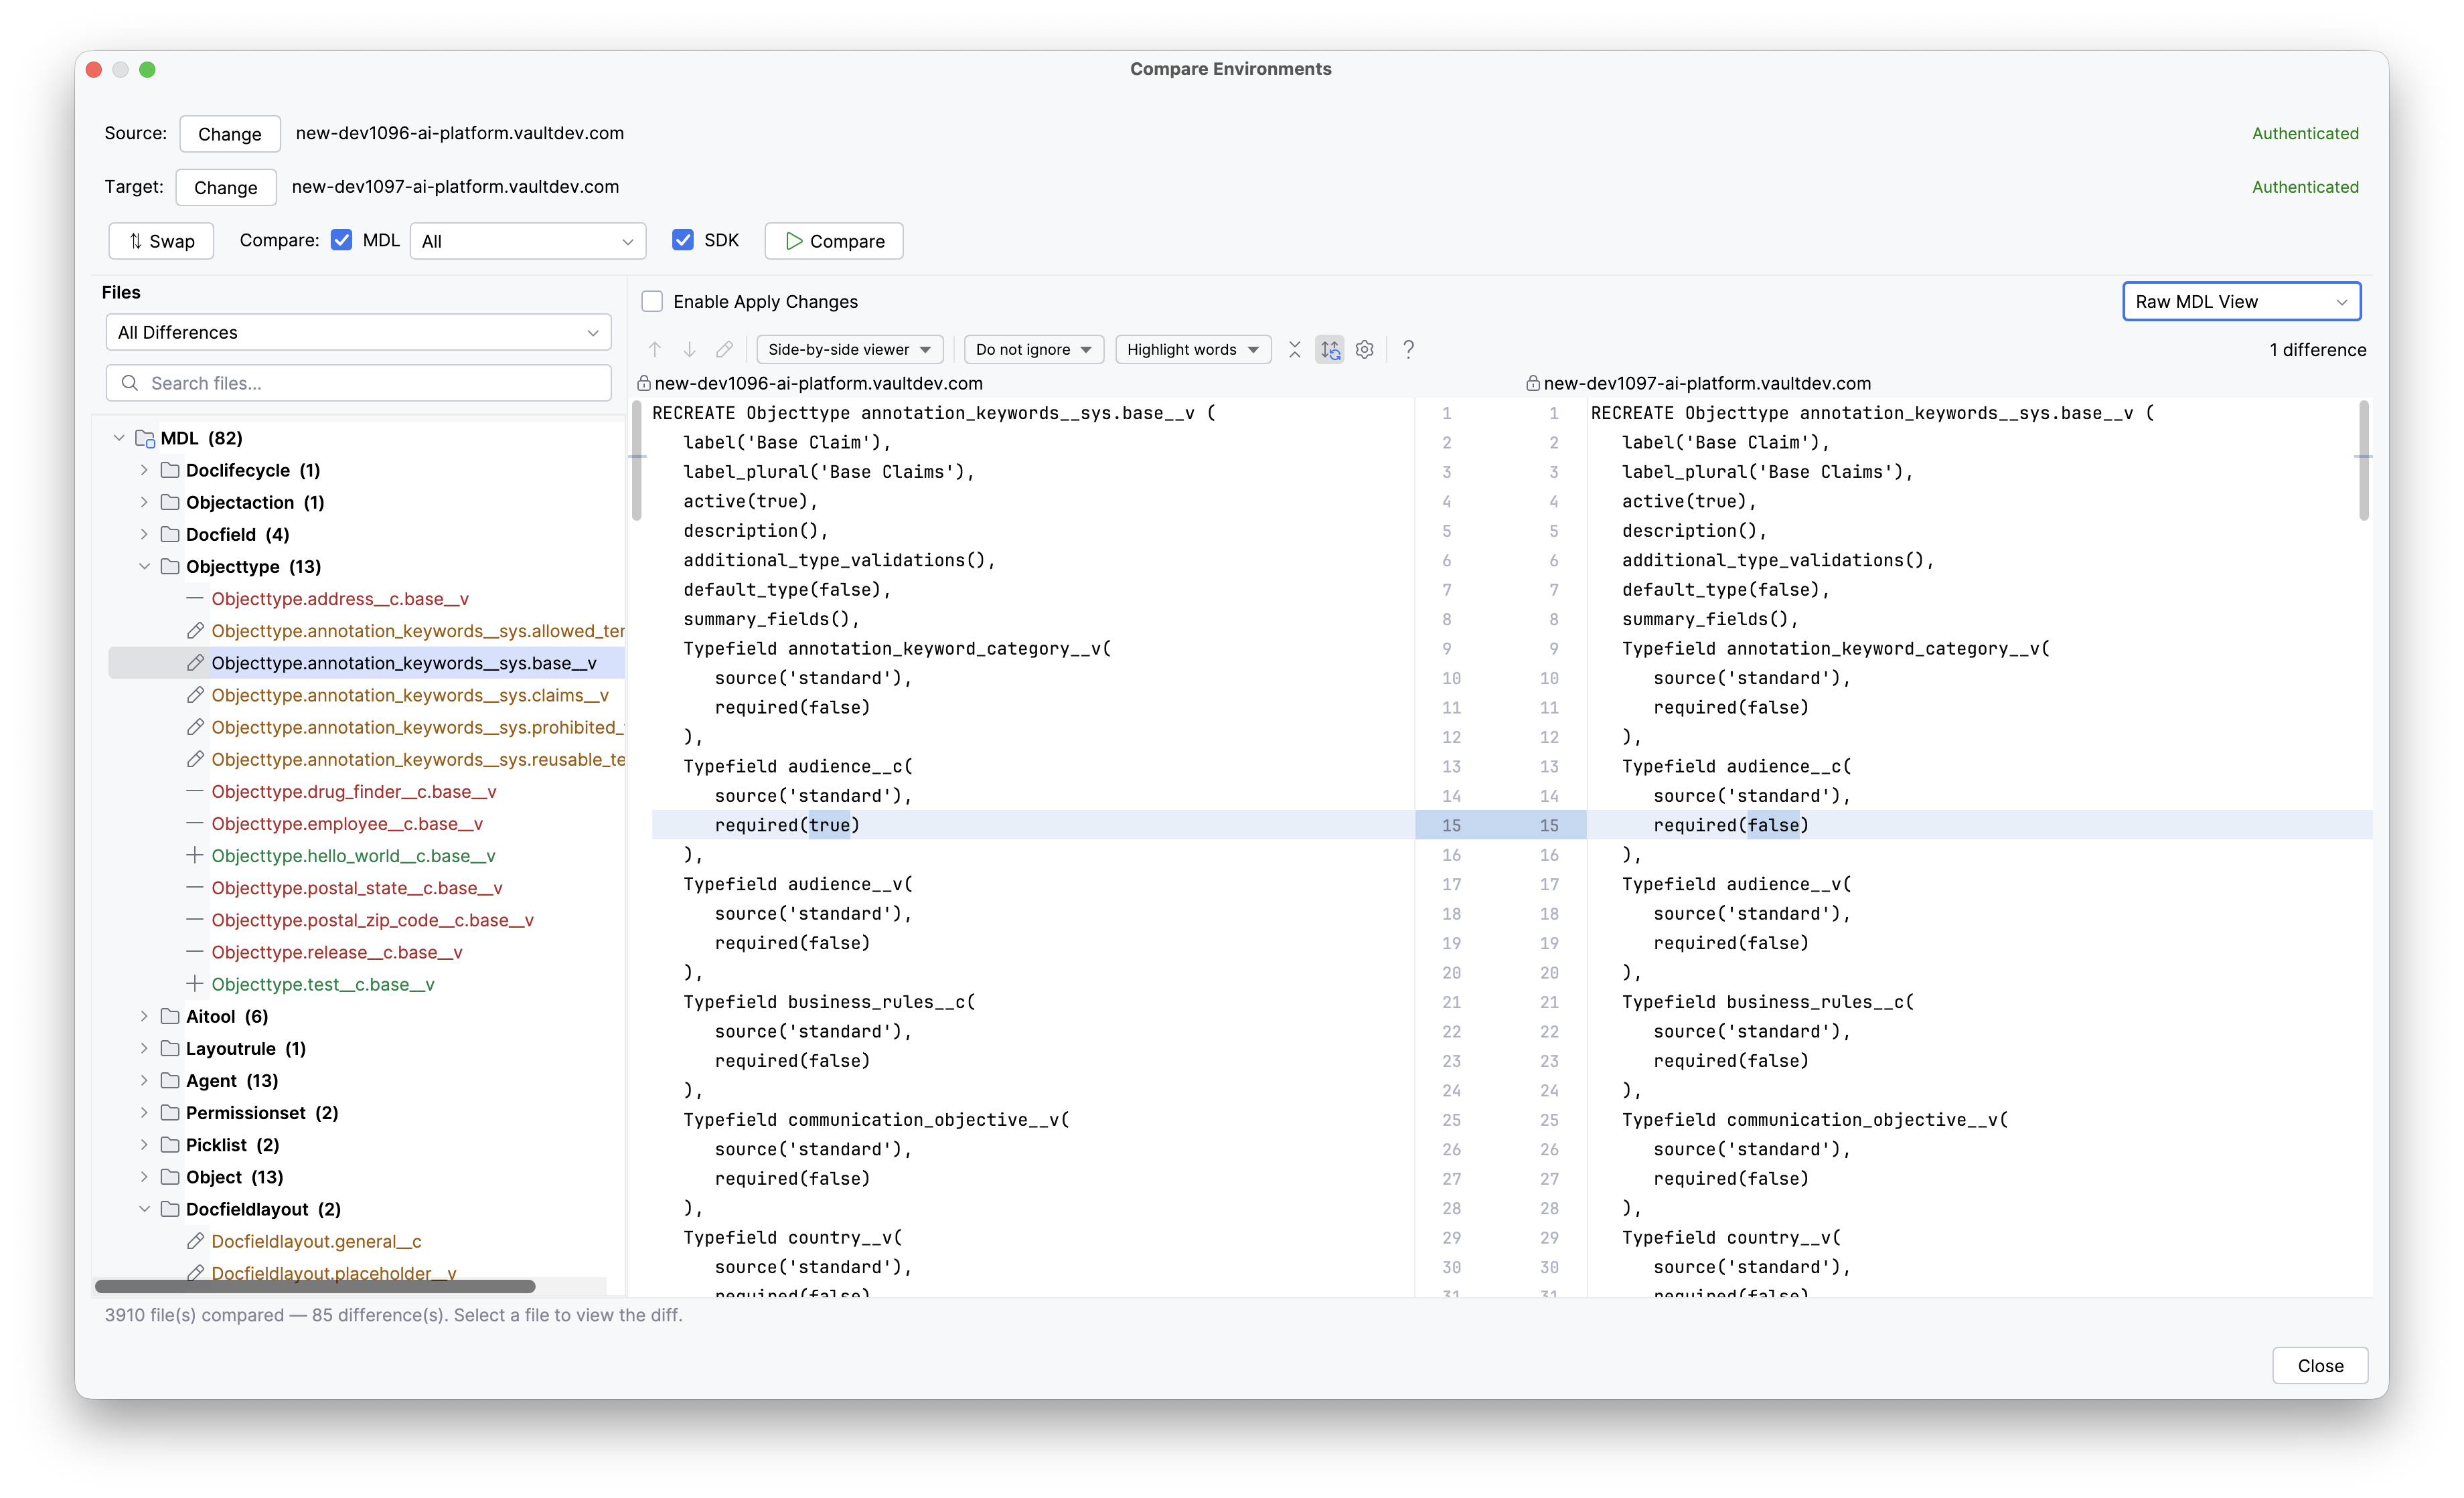Image resolution: width=2464 pixels, height=1498 pixels.
Task: Click 'required(true)' on line 15
Action: pyautogui.click(x=787, y=825)
